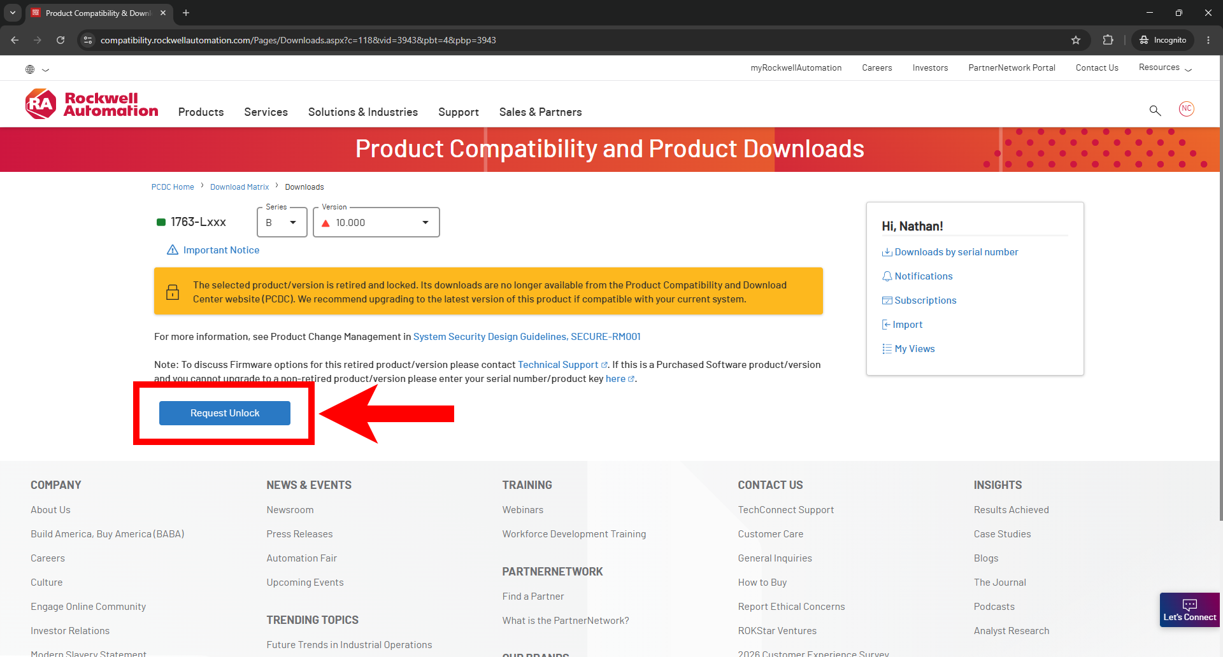This screenshot has width=1223, height=657.
Task: Open the Webinars footer link
Action: [522, 510]
